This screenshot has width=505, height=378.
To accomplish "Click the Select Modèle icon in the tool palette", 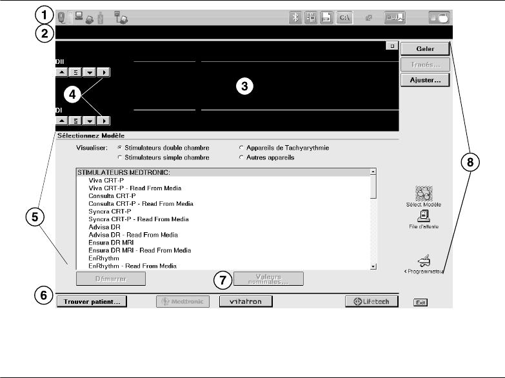I will coord(424,196).
